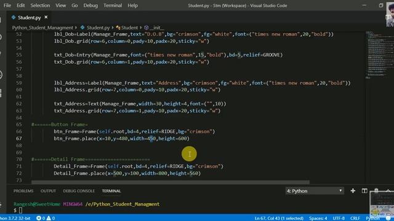394x221 pixels.
Task: Open the Debug menu
Action: point(90,6)
